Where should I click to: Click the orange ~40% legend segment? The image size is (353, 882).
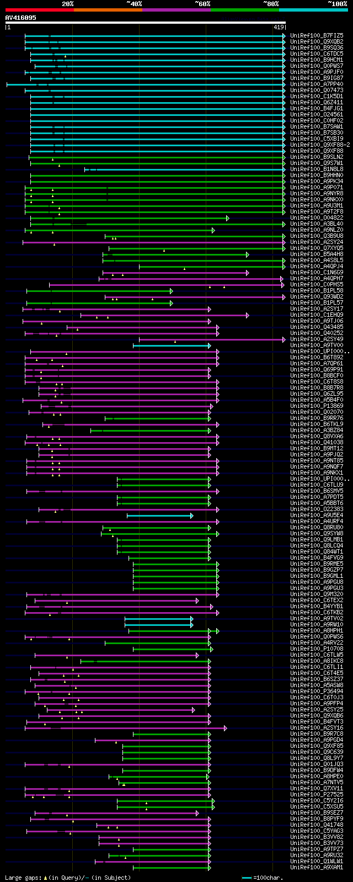click(108, 10)
